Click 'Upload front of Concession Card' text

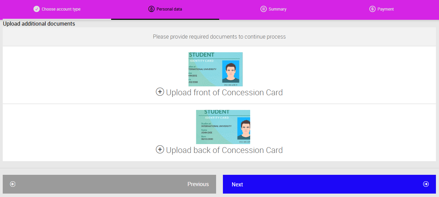pyautogui.click(x=224, y=93)
